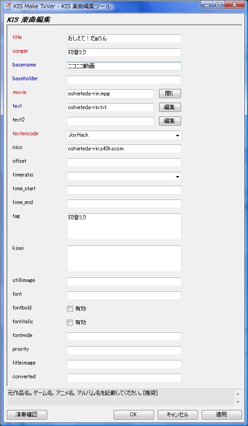Expand the timeratio dropdown
248x426 pixels.
124,177
